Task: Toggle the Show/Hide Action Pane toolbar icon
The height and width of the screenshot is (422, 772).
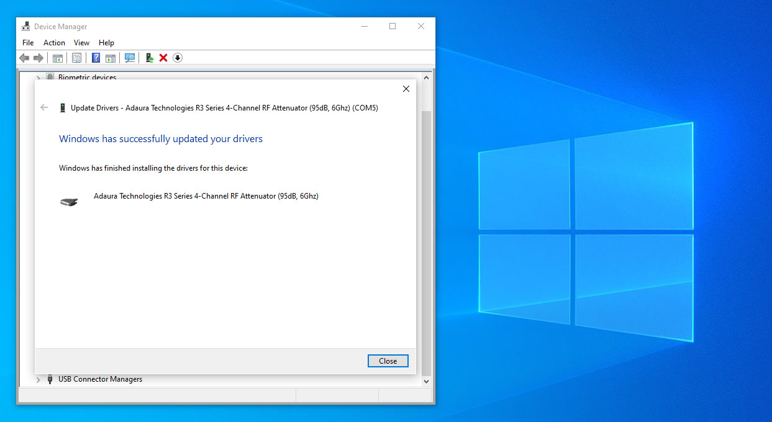Action: tap(111, 58)
